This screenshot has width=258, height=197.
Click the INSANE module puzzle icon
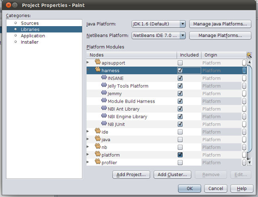[104, 78]
